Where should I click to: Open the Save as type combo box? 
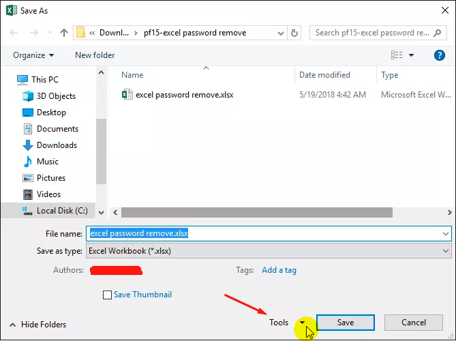[x=269, y=251]
